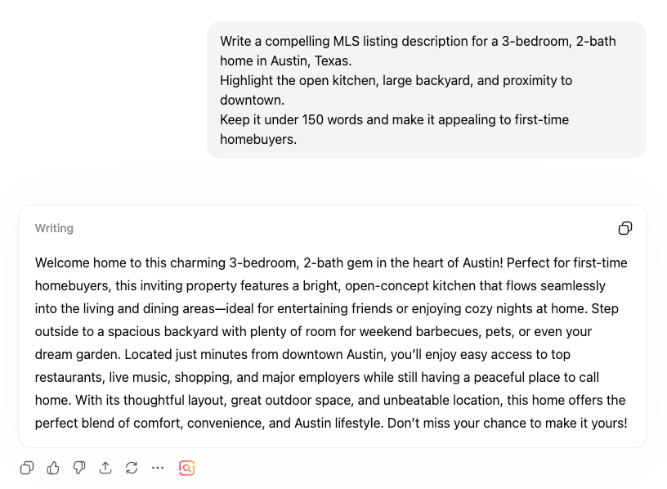Copy the Writing block contents
This screenshot has height=489, width=667.
(624, 228)
